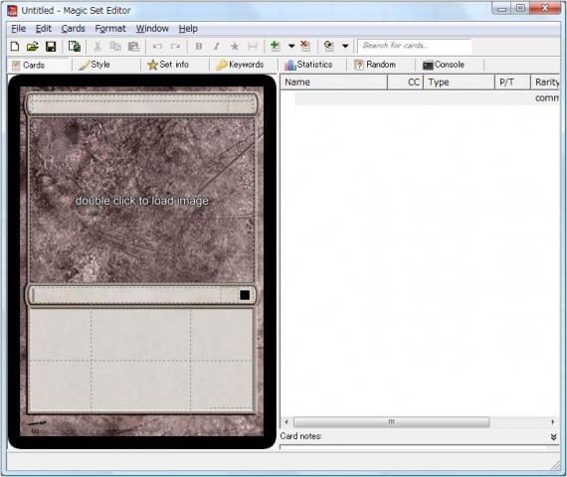This screenshot has width=567, height=477.
Task: Open the Console tab
Action: pos(444,65)
